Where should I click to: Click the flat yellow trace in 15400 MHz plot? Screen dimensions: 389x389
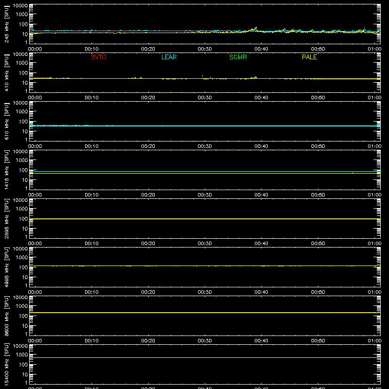click(x=205, y=357)
